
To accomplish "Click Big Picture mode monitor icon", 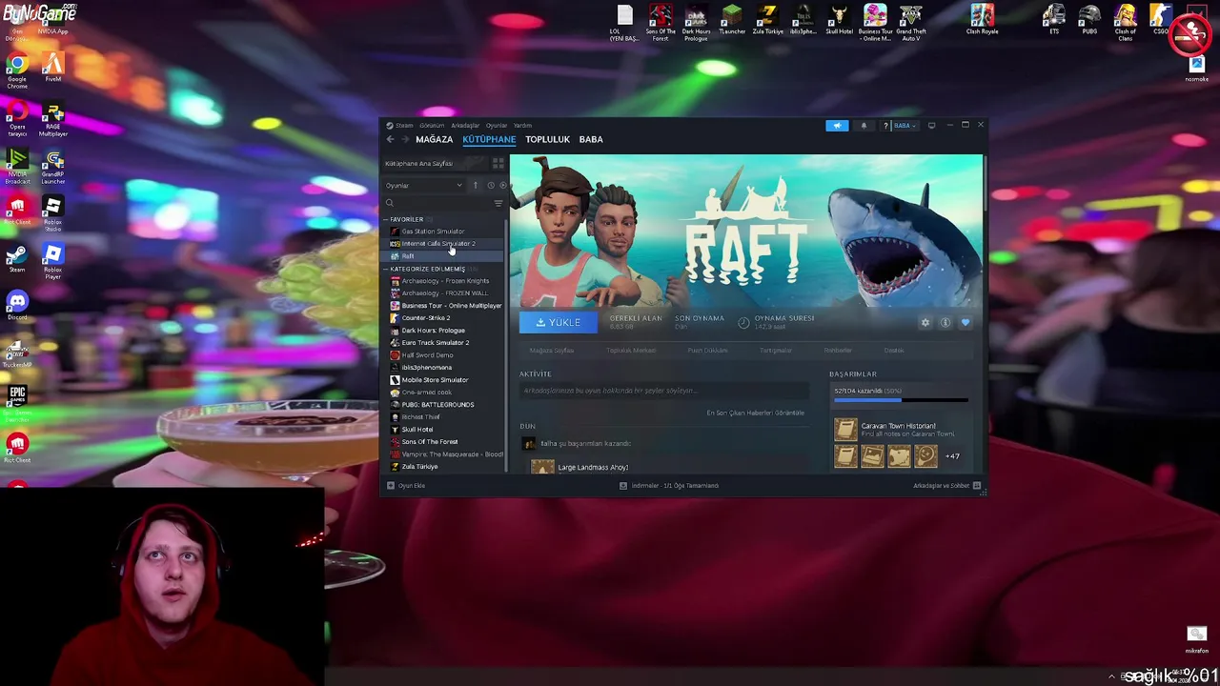I will (x=931, y=125).
